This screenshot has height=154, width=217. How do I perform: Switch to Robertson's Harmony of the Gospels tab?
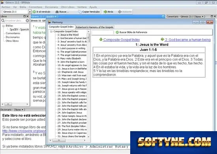(x=95, y=27)
